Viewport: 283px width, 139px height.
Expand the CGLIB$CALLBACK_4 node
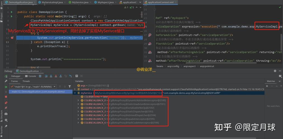(x=78, y=115)
